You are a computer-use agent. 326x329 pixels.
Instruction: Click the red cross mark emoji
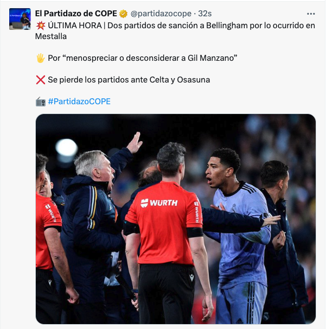pos(41,80)
